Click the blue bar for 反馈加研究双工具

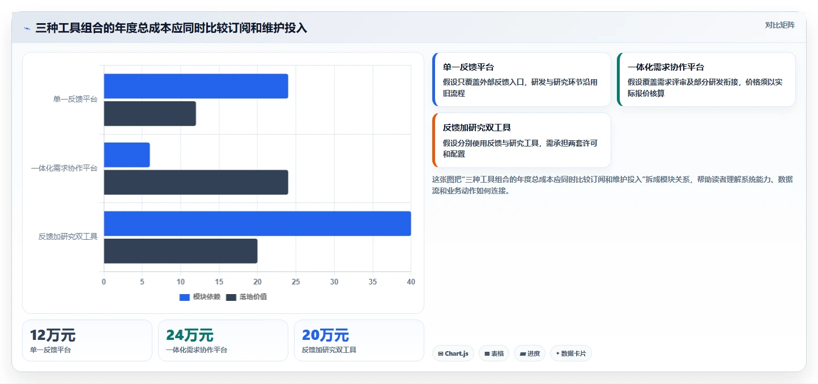[257, 223]
